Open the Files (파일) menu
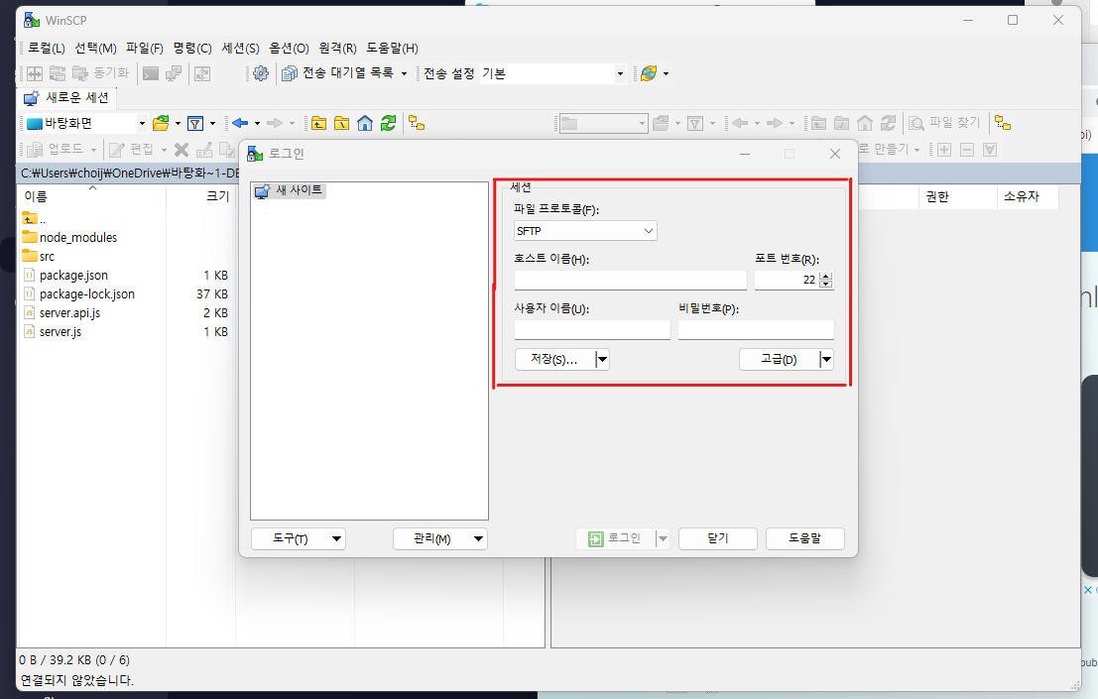 (x=144, y=49)
